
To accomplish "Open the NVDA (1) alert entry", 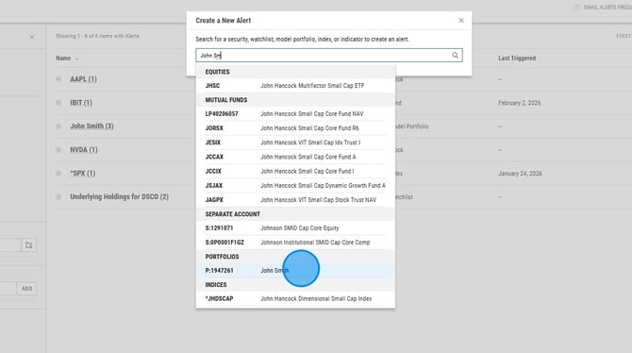I will pos(84,150).
